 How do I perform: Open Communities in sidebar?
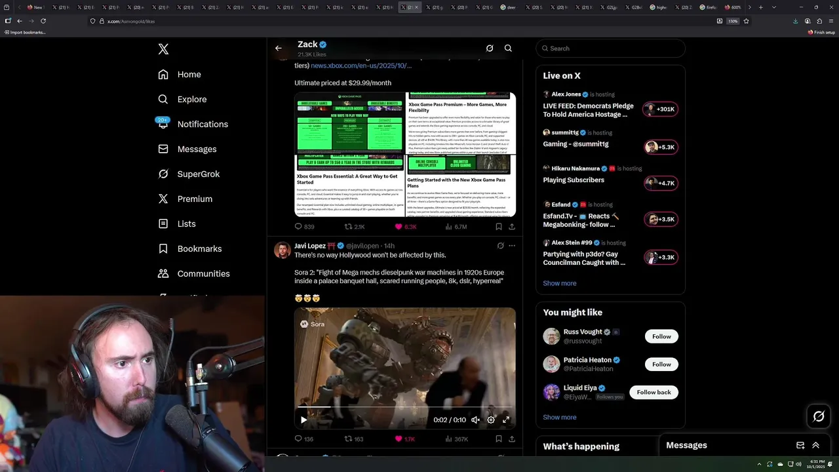pyautogui.click(x=194, y=273)
